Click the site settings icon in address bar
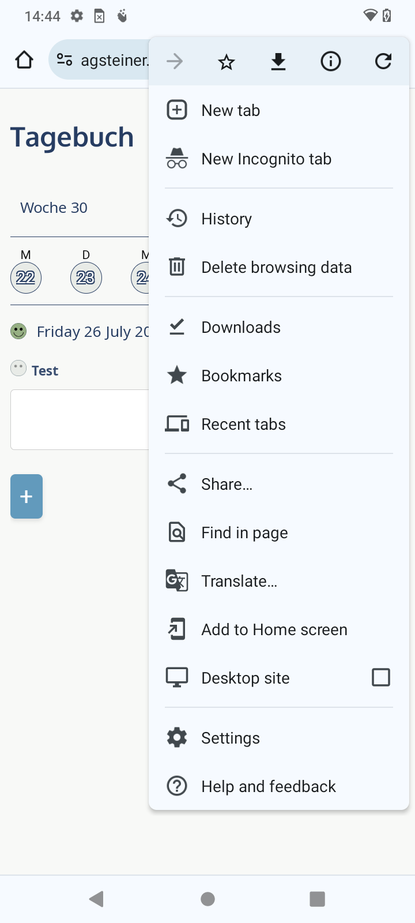The height and width of the screenshot is (923, 415). (x=65, y=60)
